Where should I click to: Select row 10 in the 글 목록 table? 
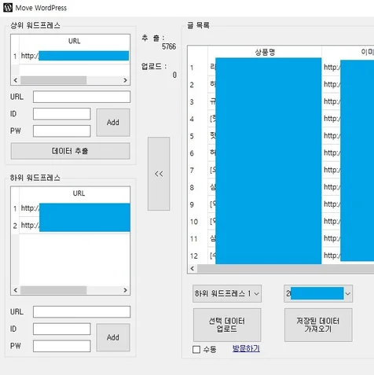click(280, 222)
